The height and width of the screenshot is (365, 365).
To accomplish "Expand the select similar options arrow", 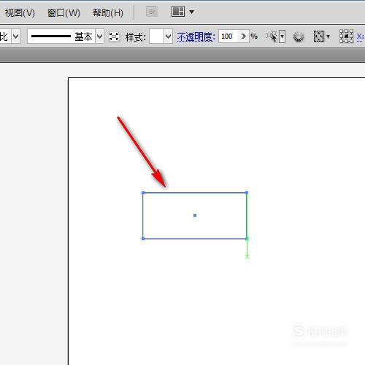I will [x=282, y=36].
